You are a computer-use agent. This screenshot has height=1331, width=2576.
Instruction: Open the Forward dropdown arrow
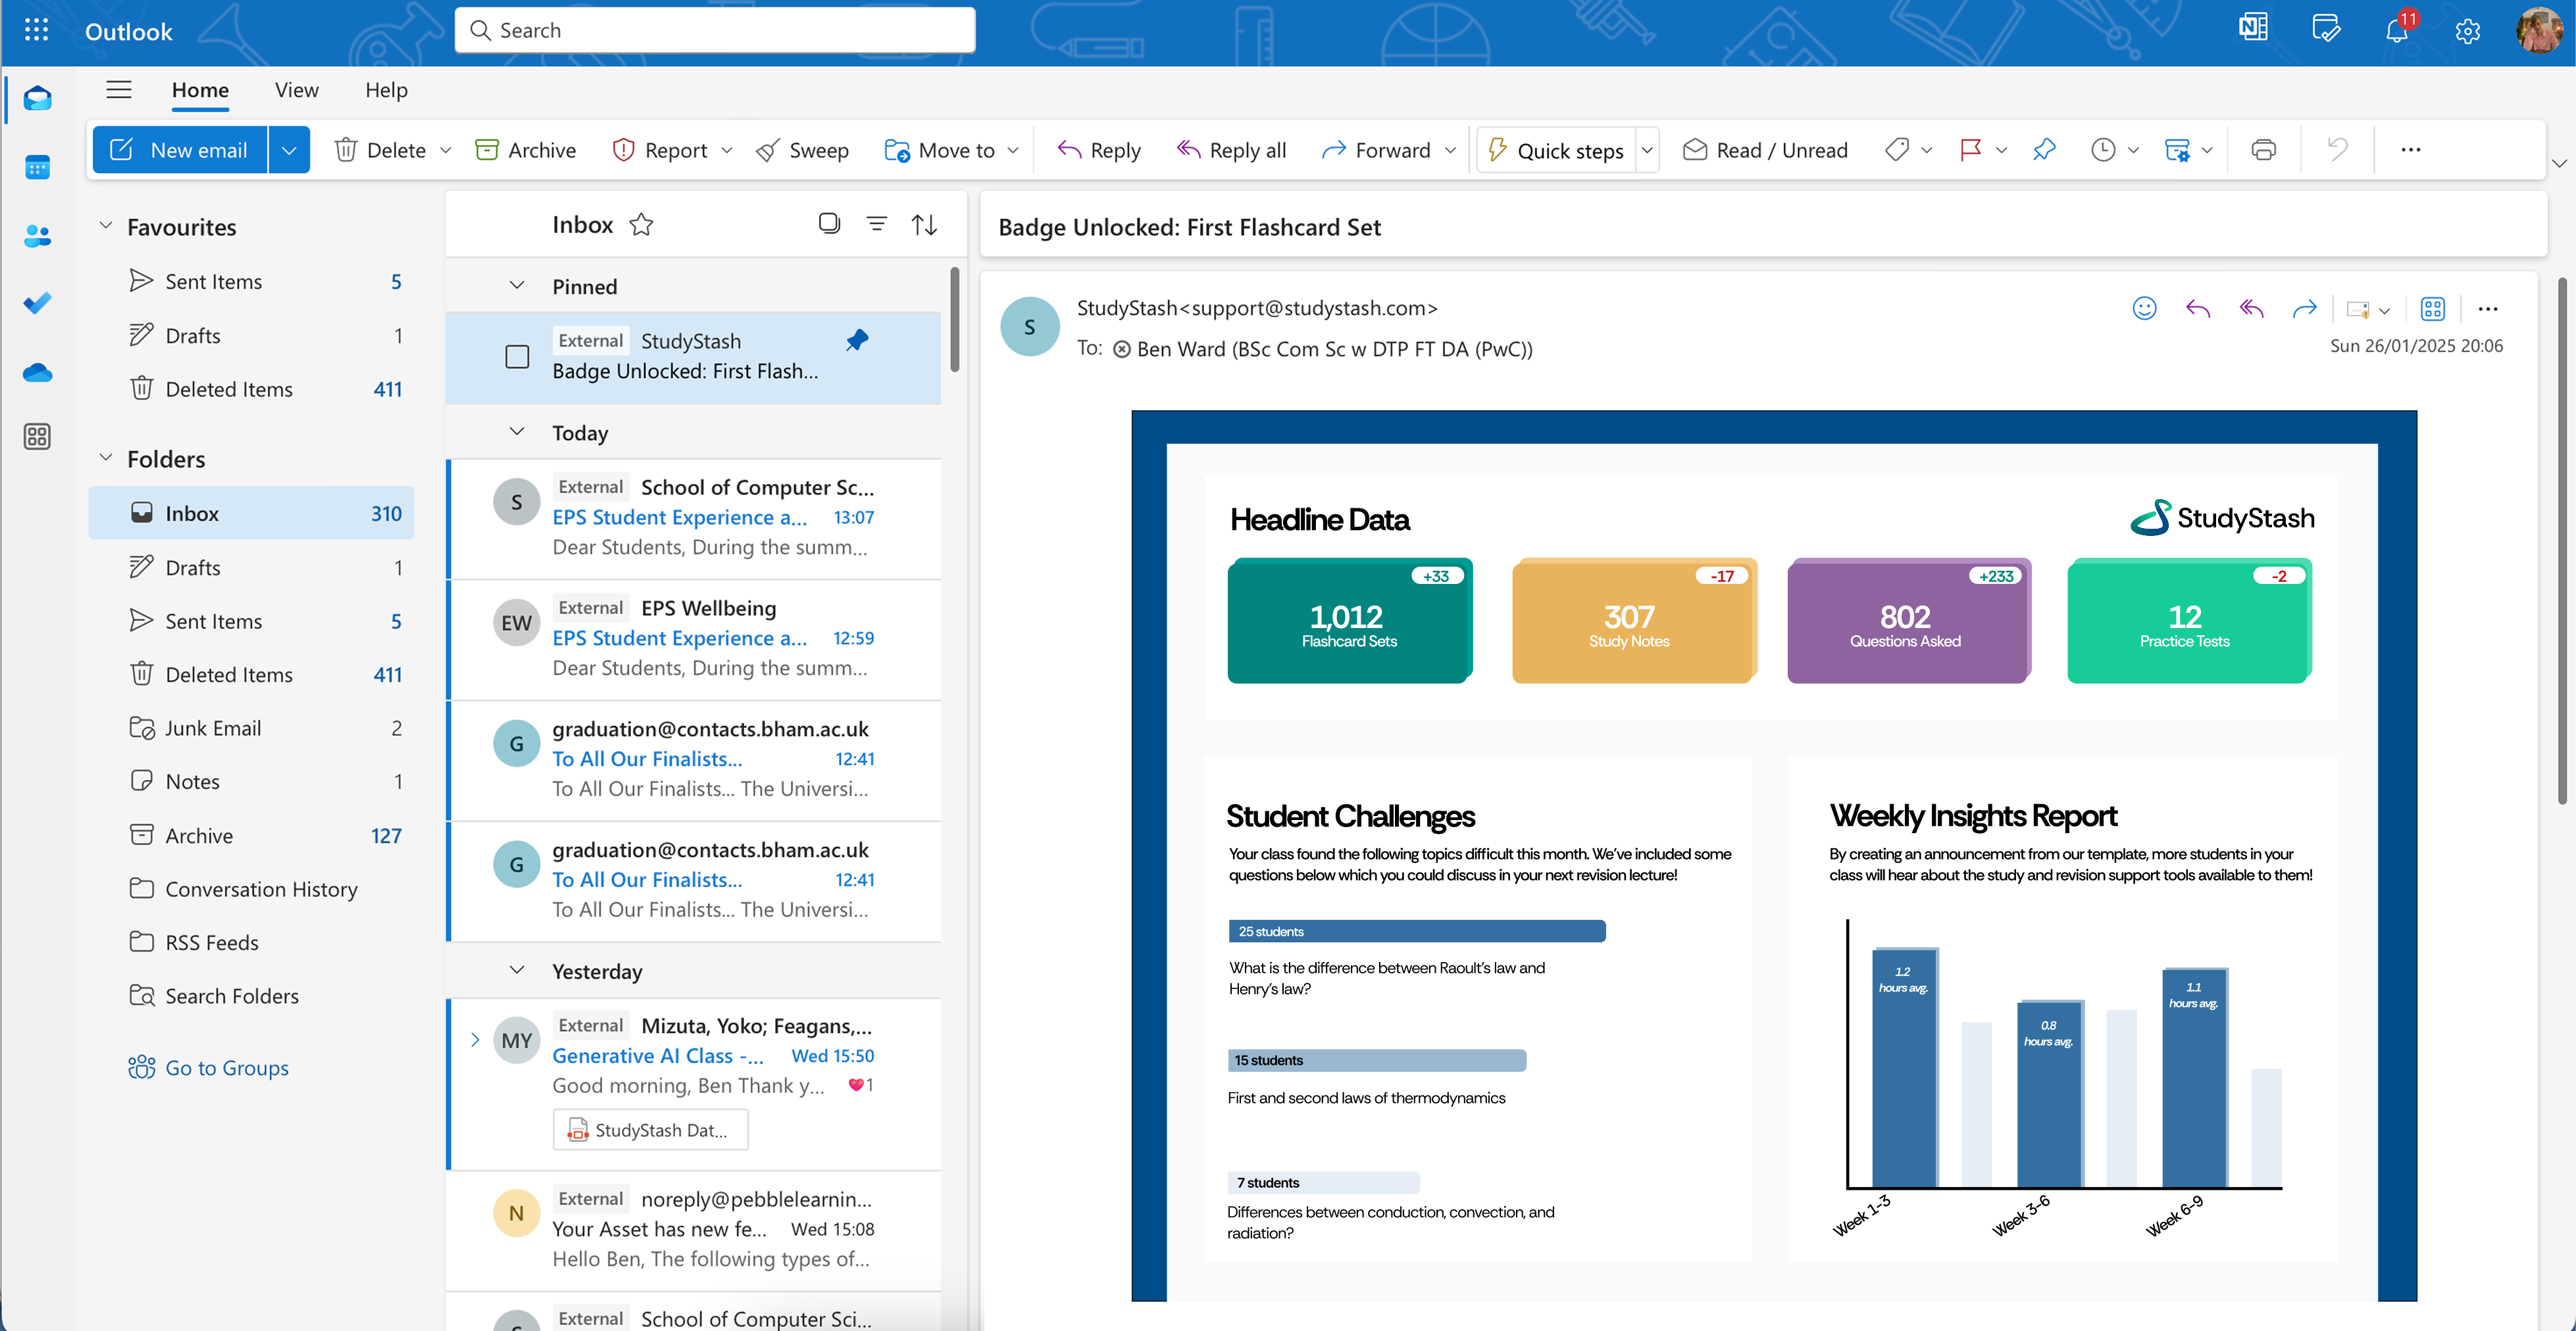1450,150
